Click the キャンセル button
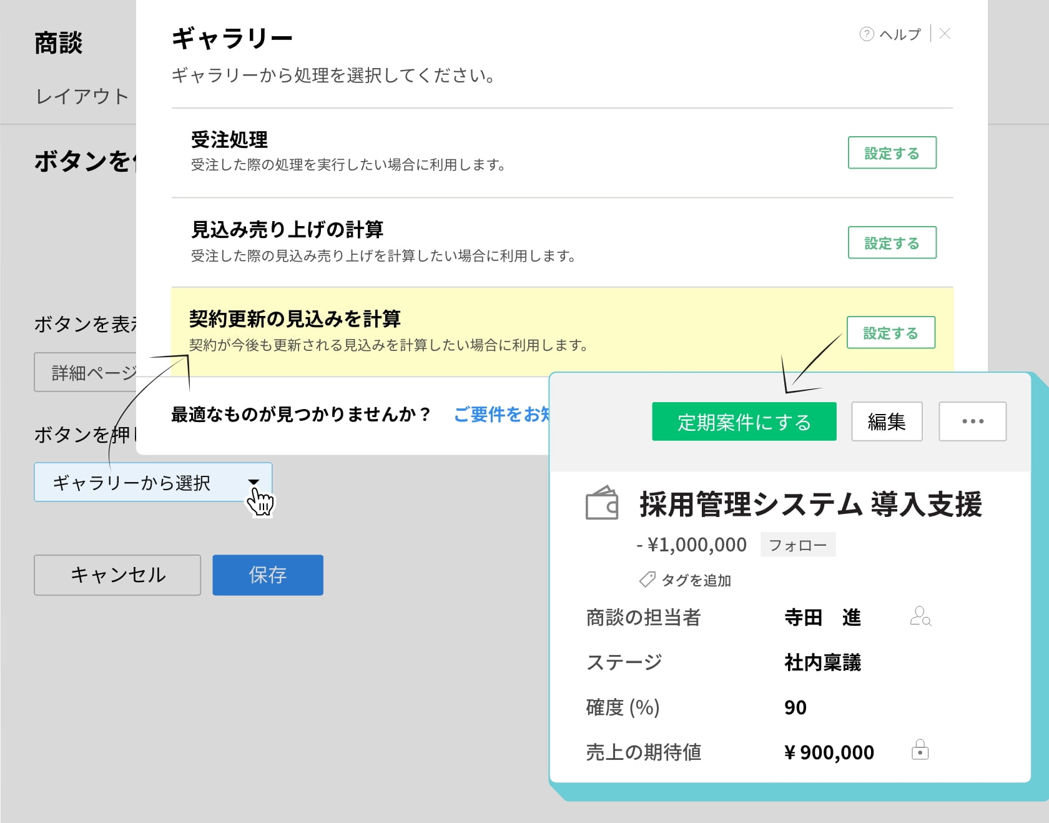 click(117, 574)
